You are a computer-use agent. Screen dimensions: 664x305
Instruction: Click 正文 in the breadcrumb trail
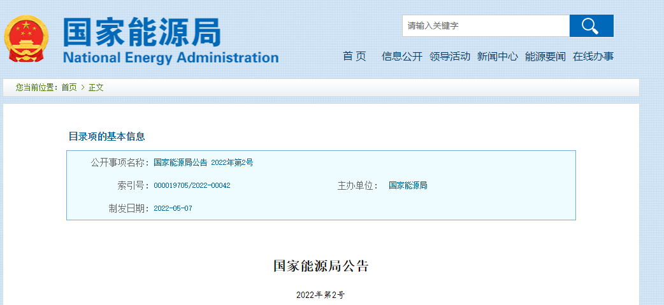point(96,88)
